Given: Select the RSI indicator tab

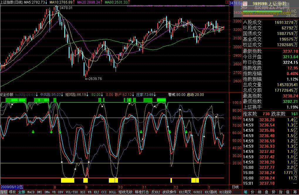Looking at the screenshot, I should click(x=83, y=192).
